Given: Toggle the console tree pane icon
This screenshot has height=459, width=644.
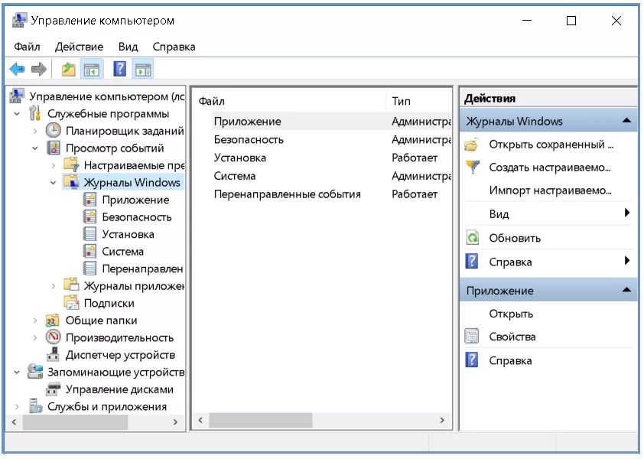Looking at the screenshot, I should 91,70.
